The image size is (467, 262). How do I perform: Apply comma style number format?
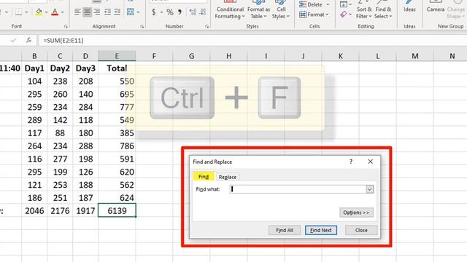tap(180, 12)
